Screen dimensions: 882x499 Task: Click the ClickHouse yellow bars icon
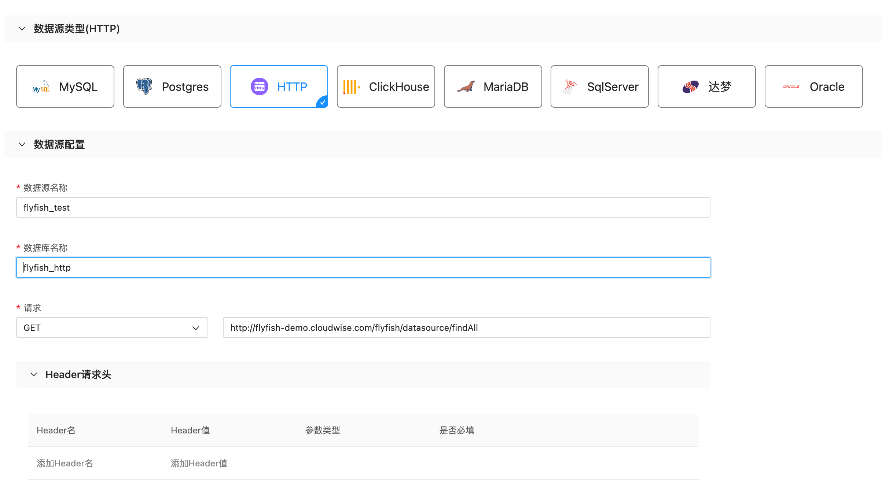351,87
